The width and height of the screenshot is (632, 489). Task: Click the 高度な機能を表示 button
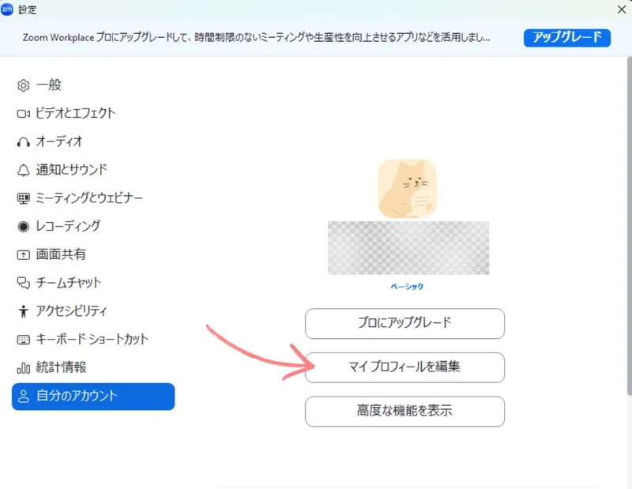[x=404, y=412]
